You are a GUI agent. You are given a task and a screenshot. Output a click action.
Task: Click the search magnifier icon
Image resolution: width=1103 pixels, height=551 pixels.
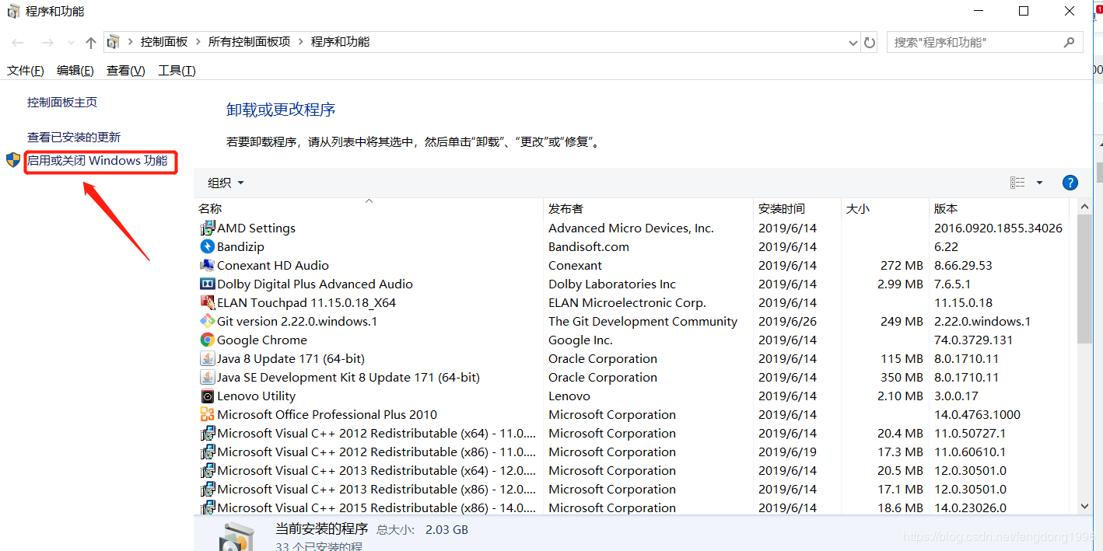(1069, 42)
